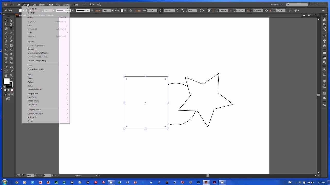Expand the Clipping Mask submenu

pyautogui.click(x=47, y=110)
